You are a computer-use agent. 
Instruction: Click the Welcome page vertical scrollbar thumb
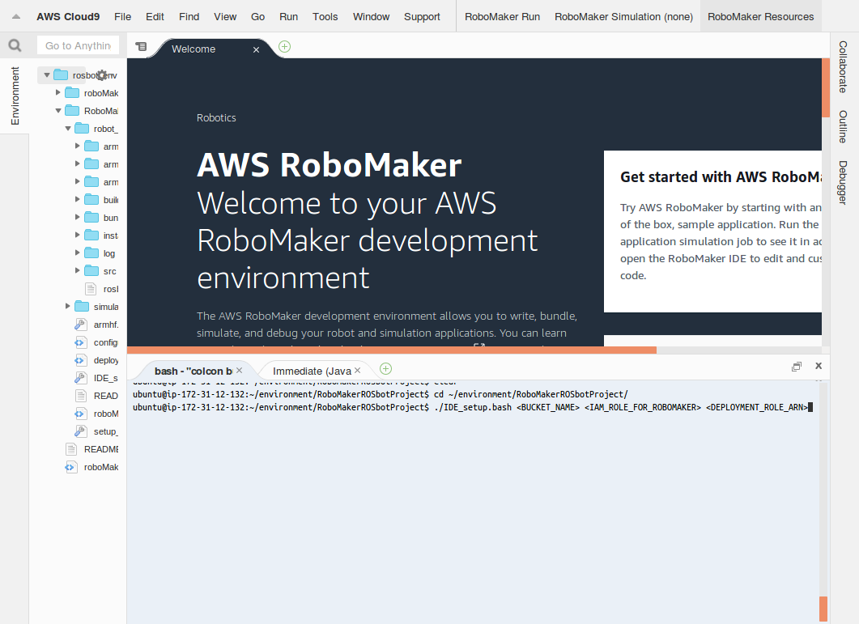pyautogui.click(x=826, y=87)
